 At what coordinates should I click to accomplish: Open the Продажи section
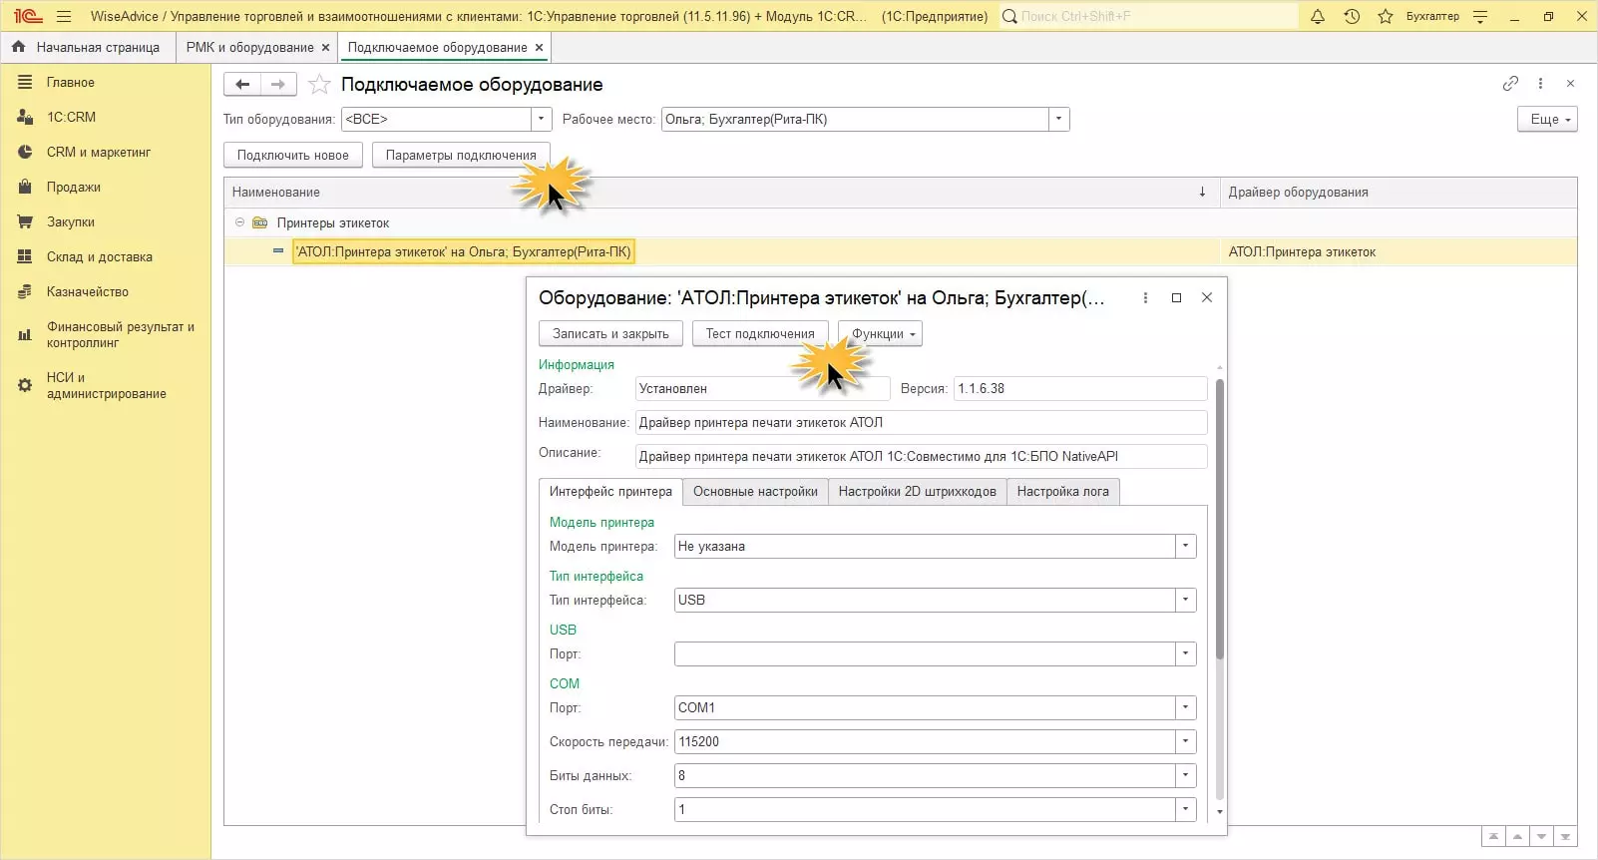73,188
